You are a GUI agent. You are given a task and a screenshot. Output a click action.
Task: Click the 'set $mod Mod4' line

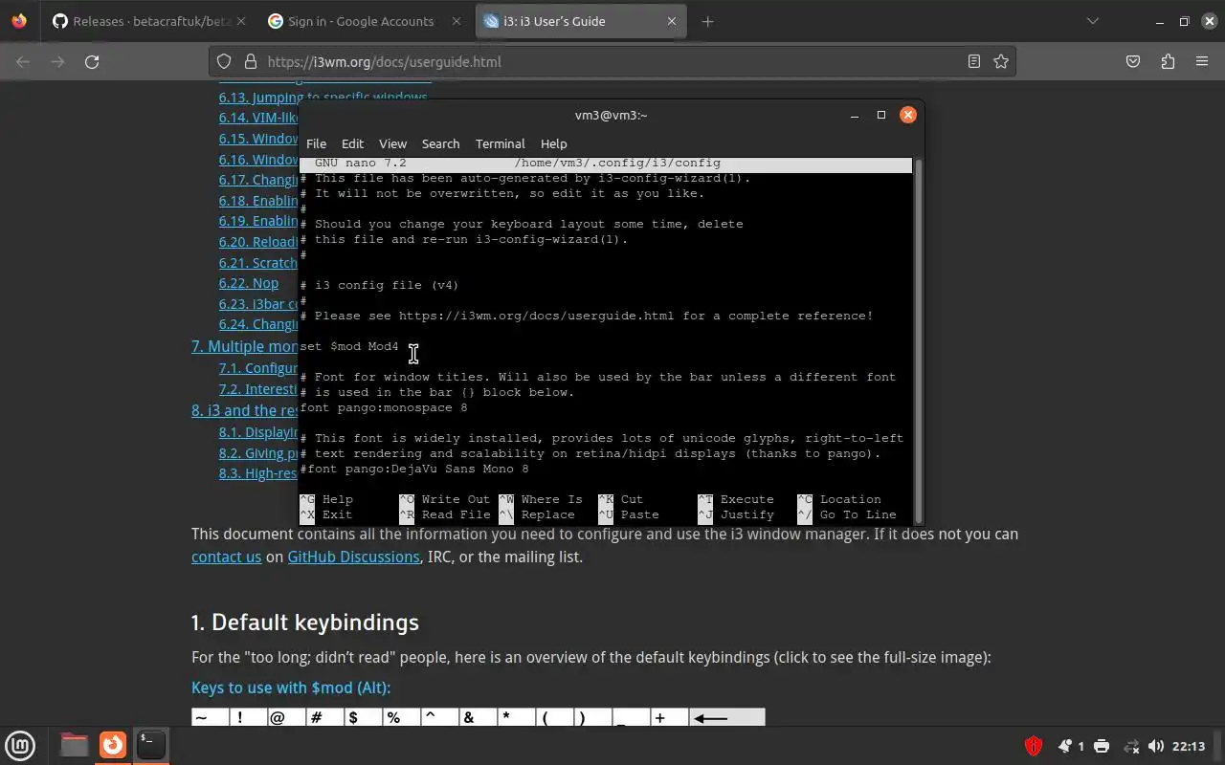coord(349,346)
